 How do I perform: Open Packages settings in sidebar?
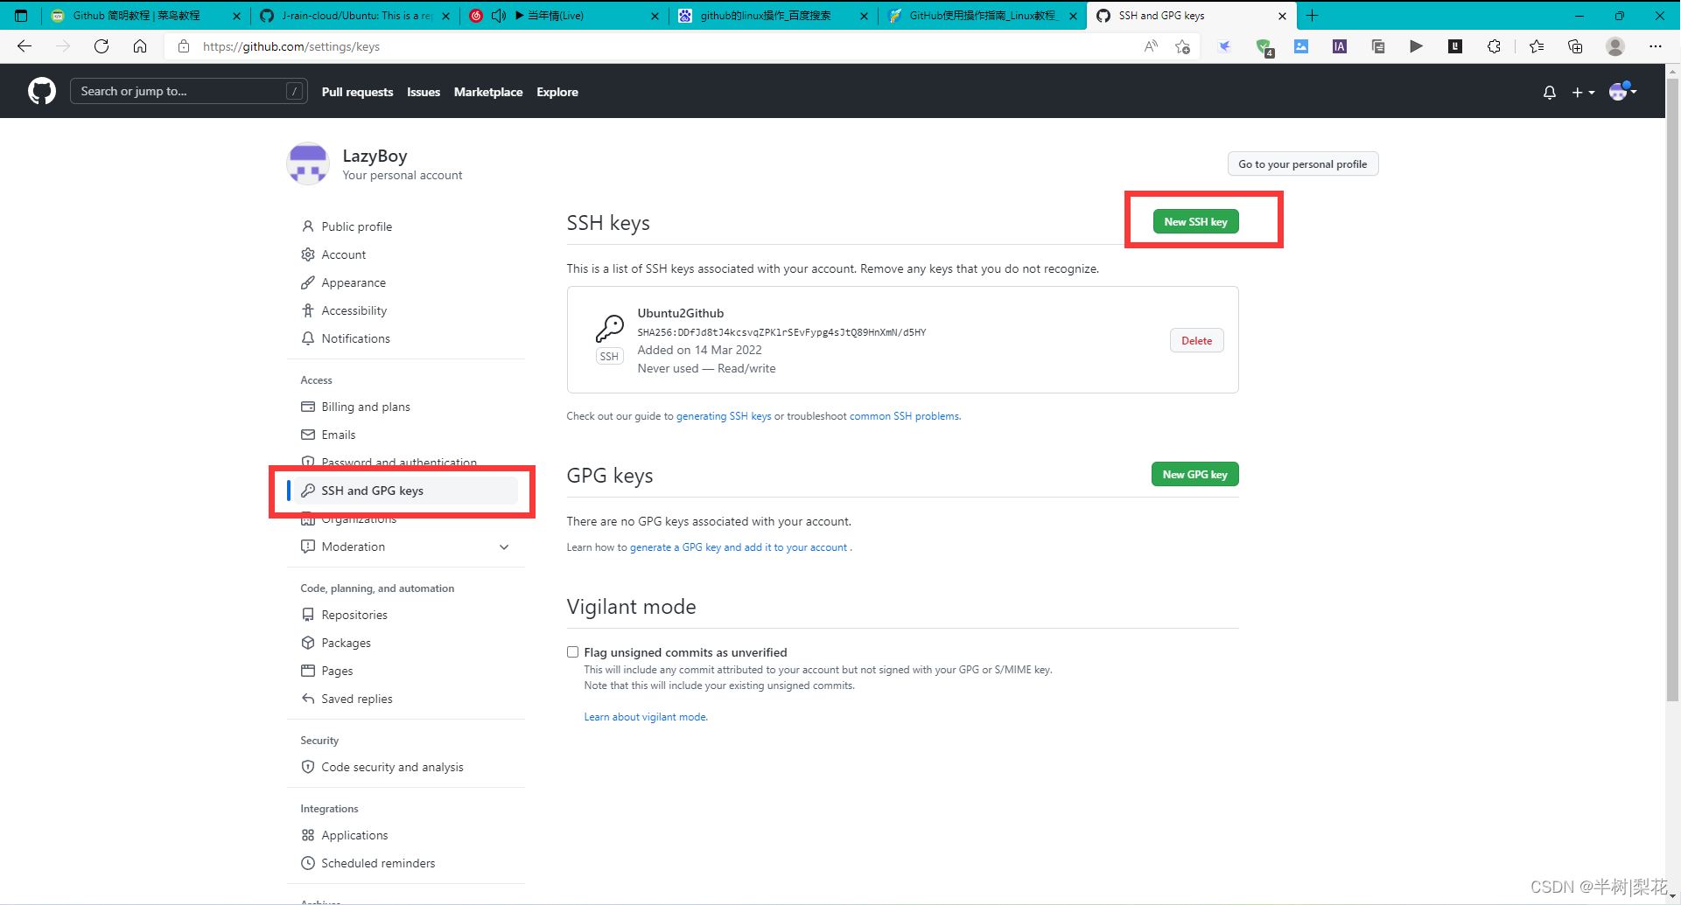pos(346,643)
